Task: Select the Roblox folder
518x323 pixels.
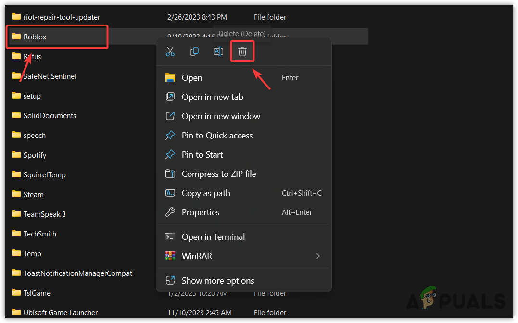Action: [x=35, y=37]
